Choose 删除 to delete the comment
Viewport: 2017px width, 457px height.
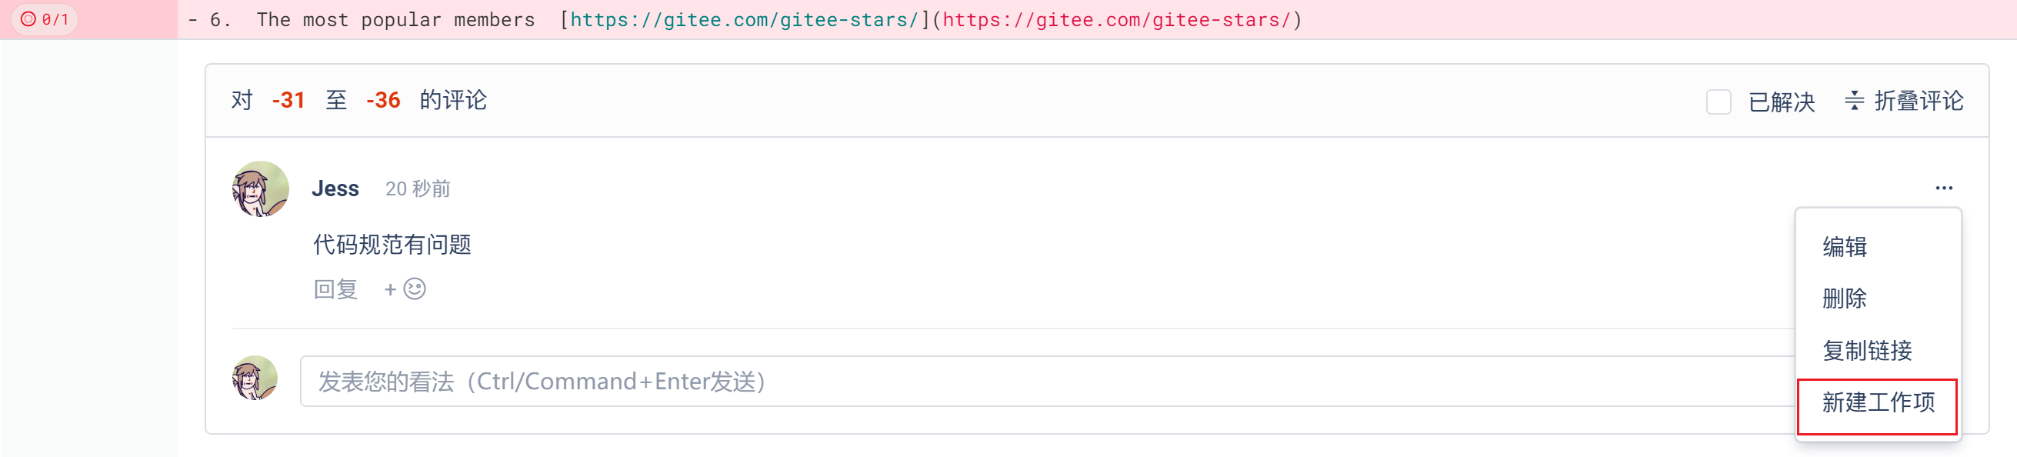[1844, 299]
